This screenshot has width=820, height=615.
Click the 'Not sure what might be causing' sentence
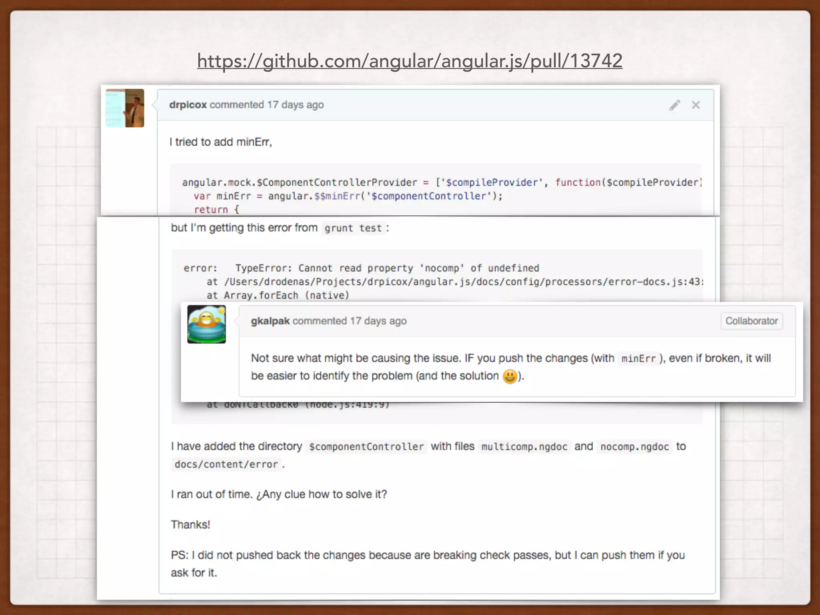[x=356, y=358]
